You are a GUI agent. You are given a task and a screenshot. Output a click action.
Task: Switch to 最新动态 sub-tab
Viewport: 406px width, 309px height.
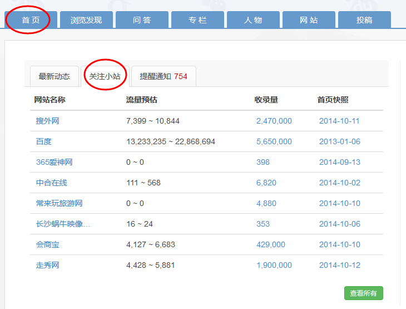(55, 76)
